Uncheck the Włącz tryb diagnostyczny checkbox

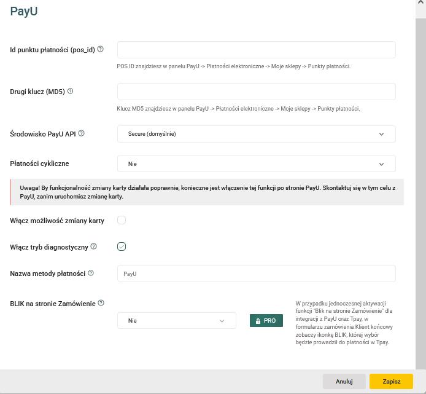pos(122,246)
